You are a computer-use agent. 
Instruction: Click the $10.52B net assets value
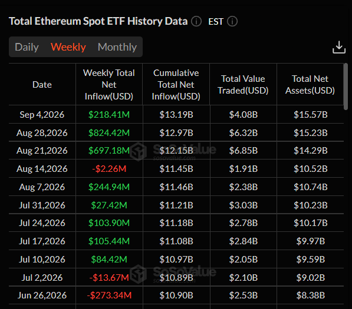[x=311, y=168]
